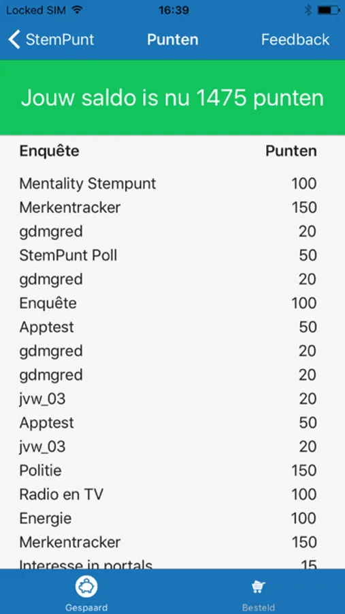Image resolution: width=345 pixels, height=614 pixels.
Task: Tap the Punten column header
Action: tap(291, 151)
